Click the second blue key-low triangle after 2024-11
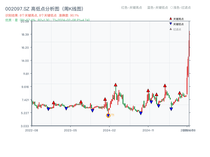Image resolution: width=210 pixels, height=157 pixels. [x=159, y=106]
